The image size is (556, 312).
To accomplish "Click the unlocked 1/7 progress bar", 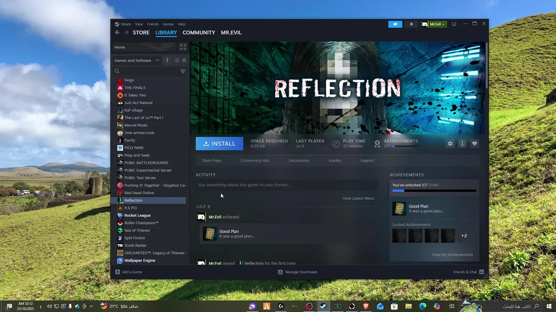I will coord(434,191).
